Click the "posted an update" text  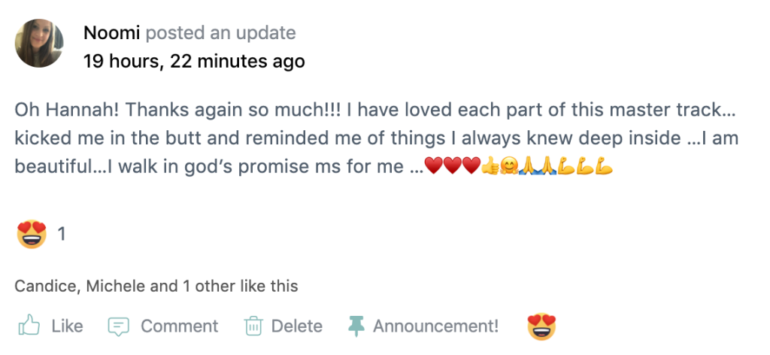pyautogui.click(x=220, y=33)
